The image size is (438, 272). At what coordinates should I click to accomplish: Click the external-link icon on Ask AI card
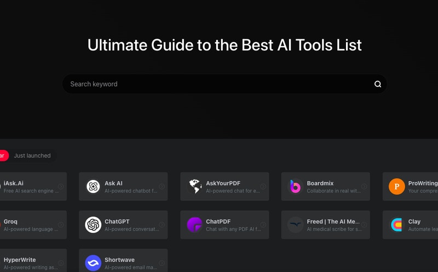point(162,187)
